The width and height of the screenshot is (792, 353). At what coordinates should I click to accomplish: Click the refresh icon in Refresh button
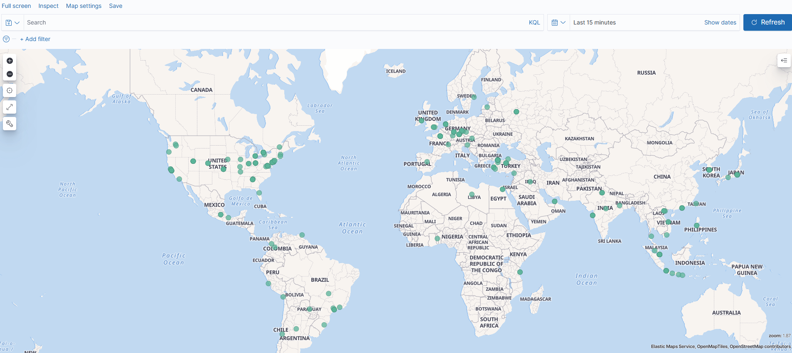[754, 22]
